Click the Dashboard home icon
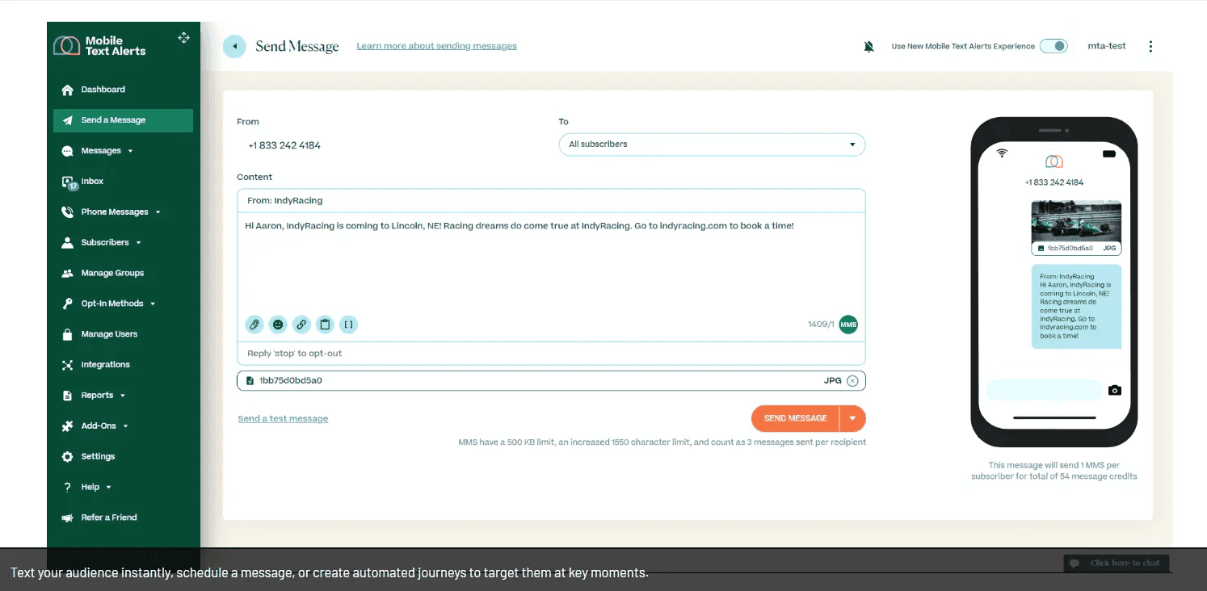This screenshot has width=1207, height=591. 68,90
